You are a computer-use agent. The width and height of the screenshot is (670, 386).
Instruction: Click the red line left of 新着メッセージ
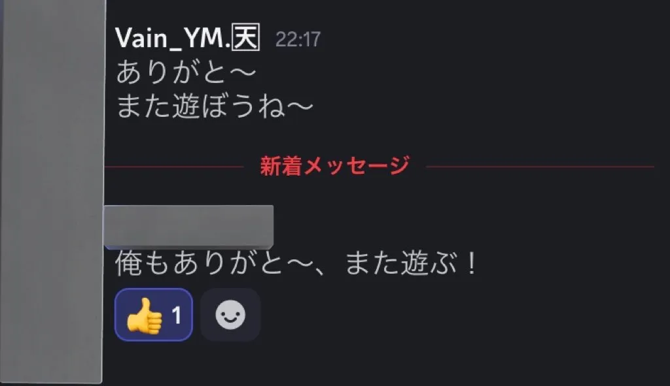tap(174, 167)
